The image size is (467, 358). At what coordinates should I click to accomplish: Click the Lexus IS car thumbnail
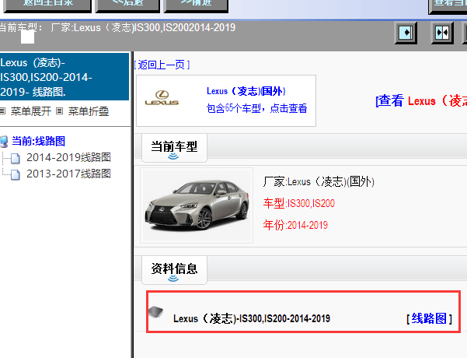tap(197, 205)
